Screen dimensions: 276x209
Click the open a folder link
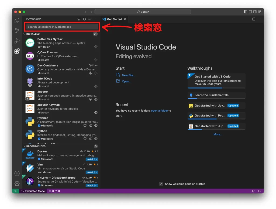159,111
